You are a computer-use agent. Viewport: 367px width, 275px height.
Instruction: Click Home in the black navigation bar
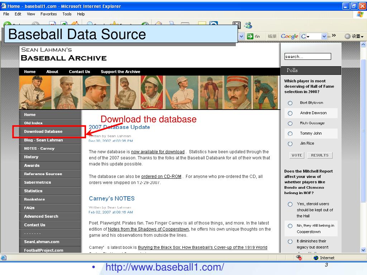[x=30, y=72]
